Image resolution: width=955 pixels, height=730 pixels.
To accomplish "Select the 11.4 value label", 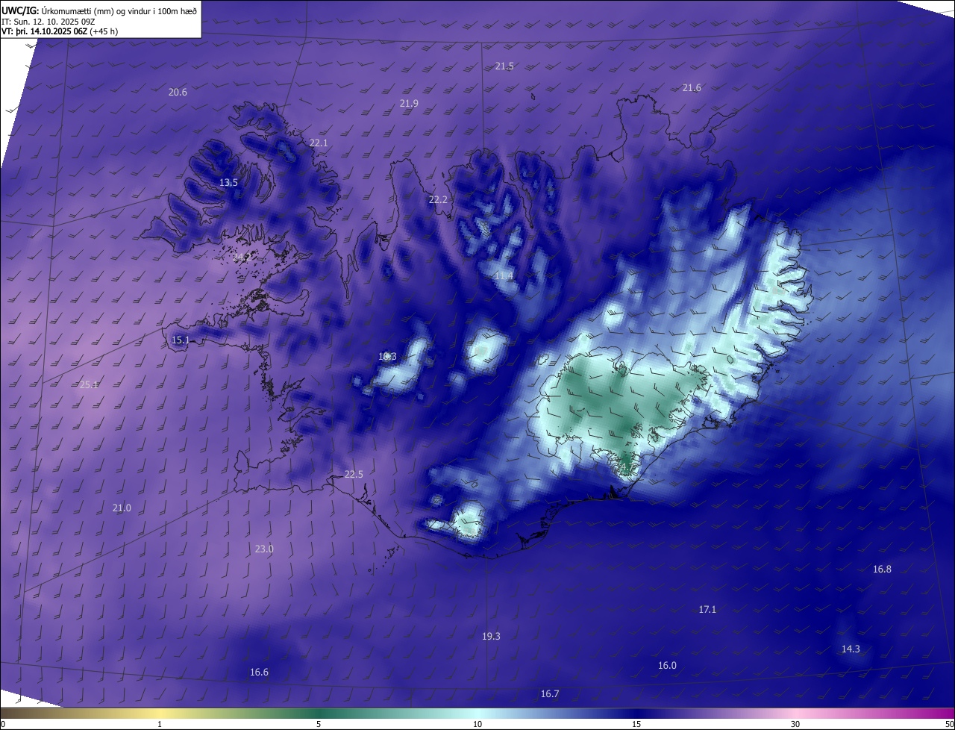I will (x=504, y=276).
